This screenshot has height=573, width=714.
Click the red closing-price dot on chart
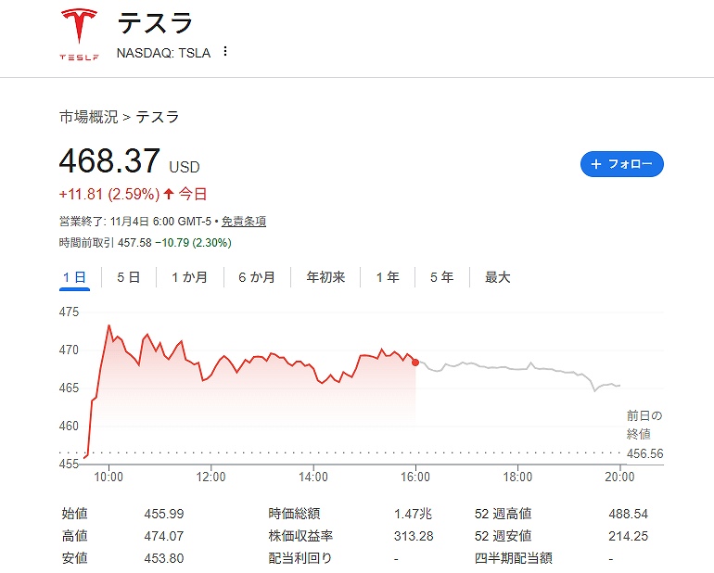(x=415, y=363)
